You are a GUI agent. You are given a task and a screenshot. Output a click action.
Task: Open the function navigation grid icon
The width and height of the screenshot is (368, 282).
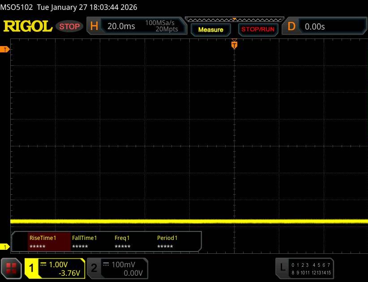point(12,268)
